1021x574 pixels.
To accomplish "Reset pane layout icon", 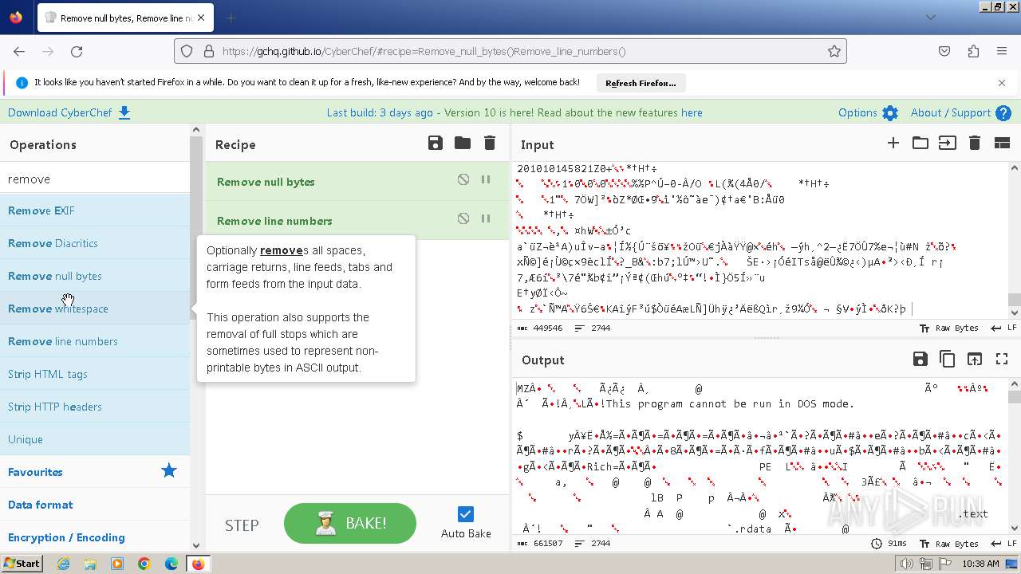I will coord(1002,143).
